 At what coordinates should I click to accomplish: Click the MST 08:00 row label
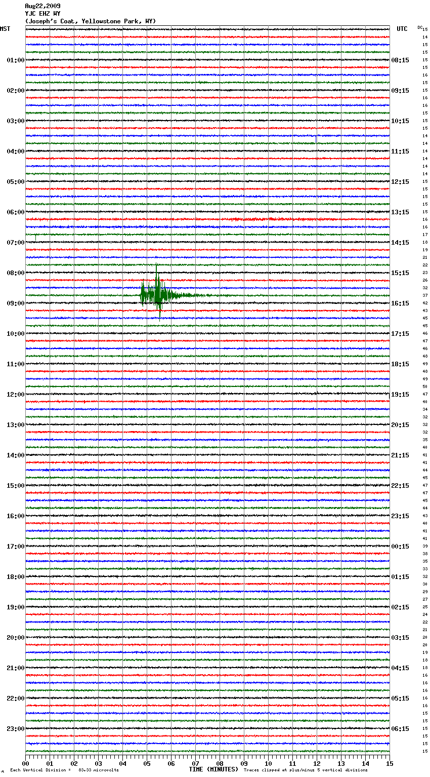[16, 273]
